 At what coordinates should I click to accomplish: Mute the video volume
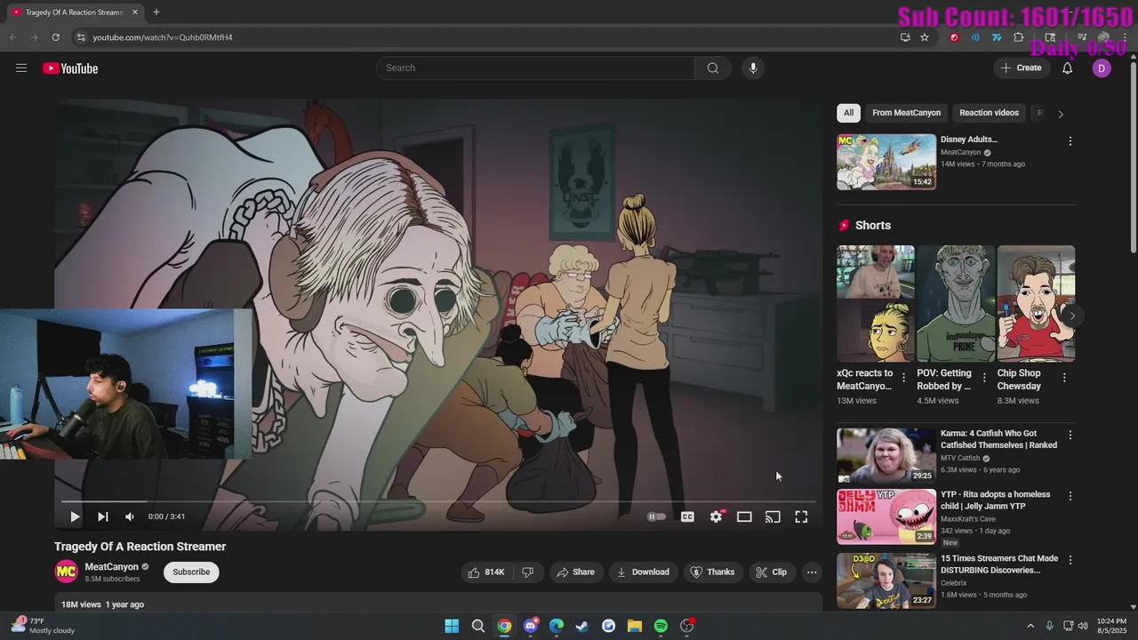[x=130, y=516]
